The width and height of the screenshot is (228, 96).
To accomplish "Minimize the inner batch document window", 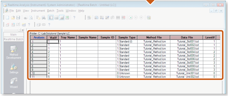I will (x=212, y=11).
